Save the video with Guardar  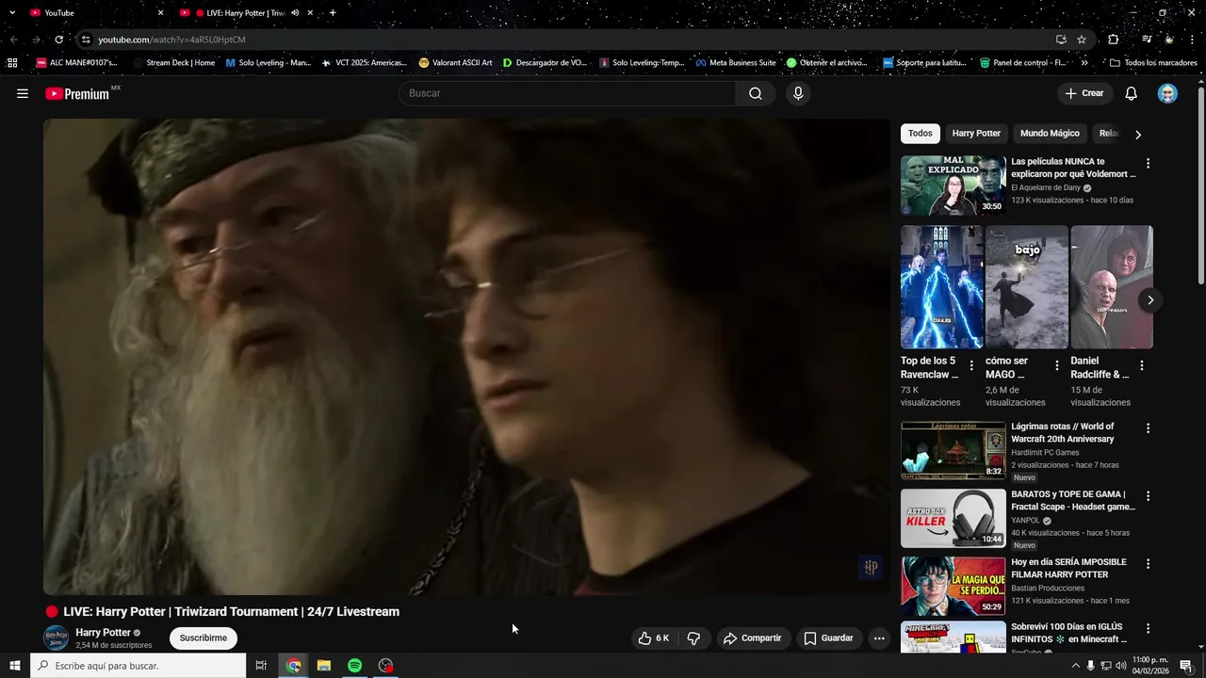click(x=828, y=638)
